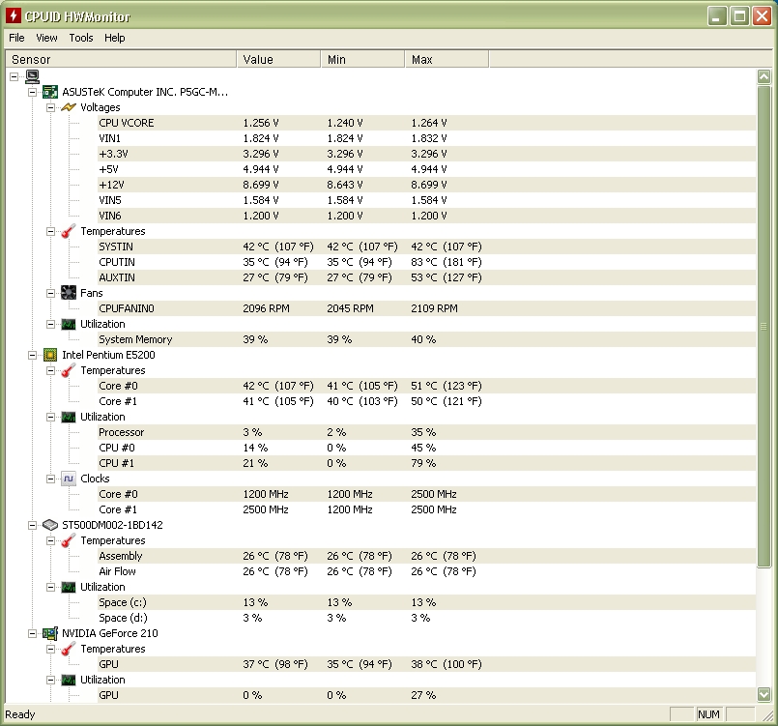This screenshot has width=778, height=726.
Task: Click the 83 °C CPUTIN max value
Action: click(447, 262)
